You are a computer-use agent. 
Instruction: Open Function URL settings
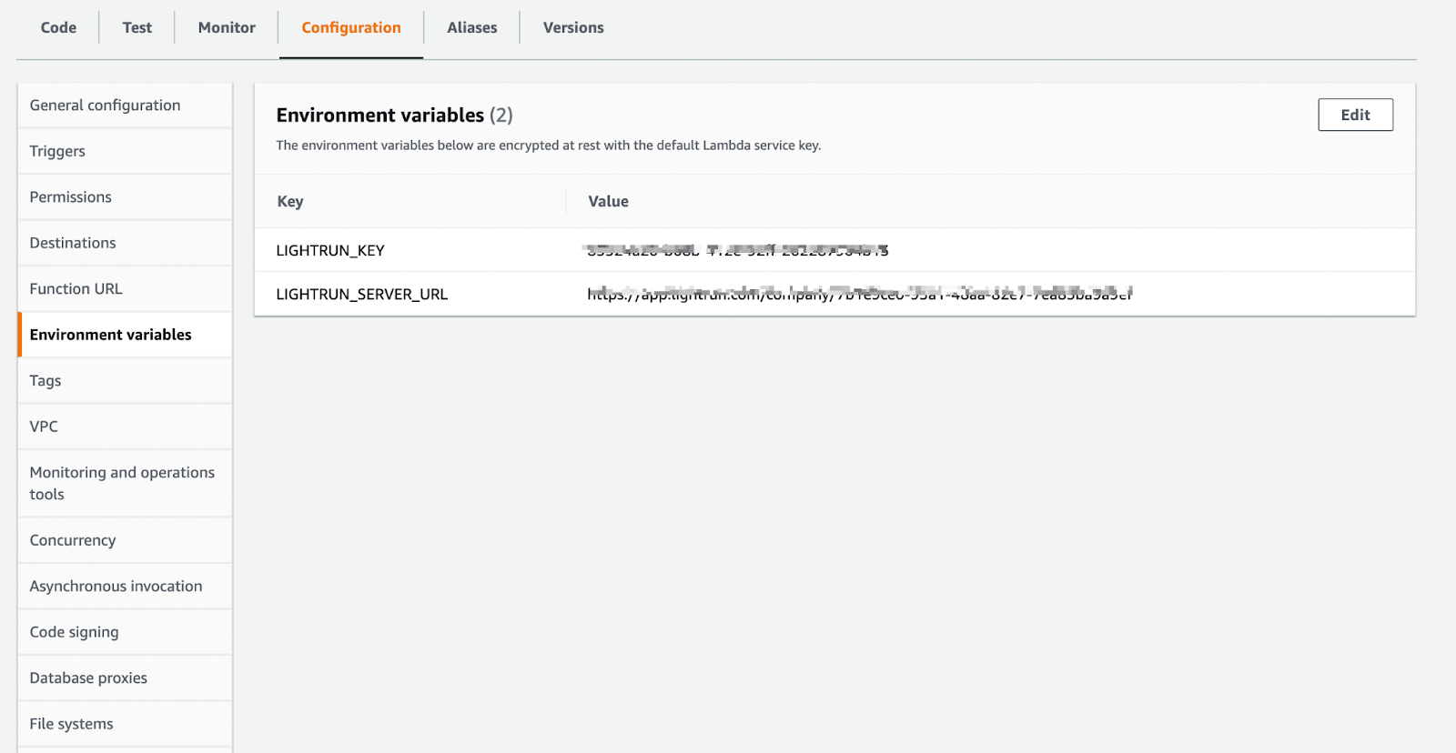76,289
